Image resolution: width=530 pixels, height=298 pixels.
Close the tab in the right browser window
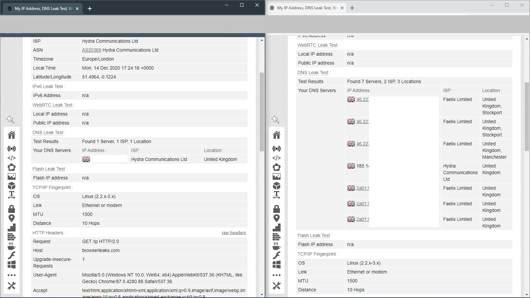tap(342, 8)
